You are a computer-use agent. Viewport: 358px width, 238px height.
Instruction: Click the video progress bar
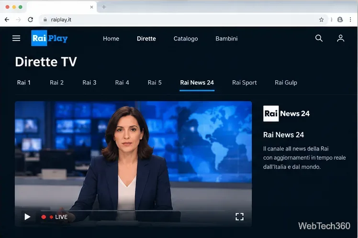point(133,211)
